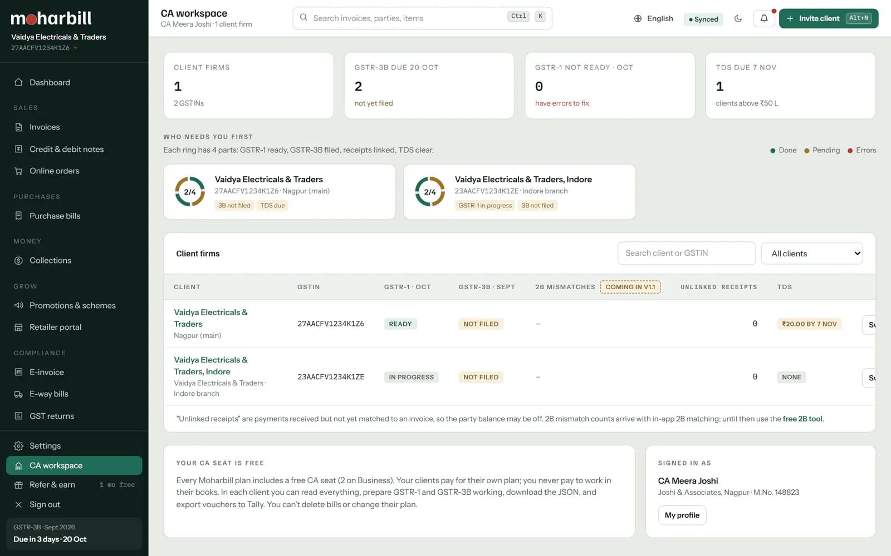Click the Collections rupee coin icon
891x556 pixels.
(x=18, y=260)
